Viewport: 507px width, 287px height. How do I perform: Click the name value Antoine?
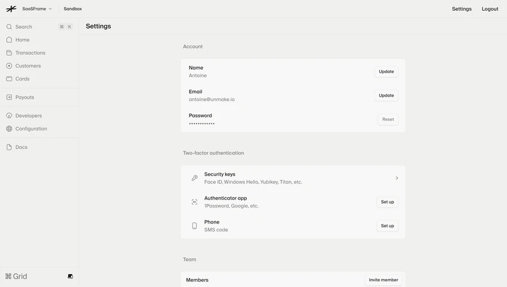point(198,75)
